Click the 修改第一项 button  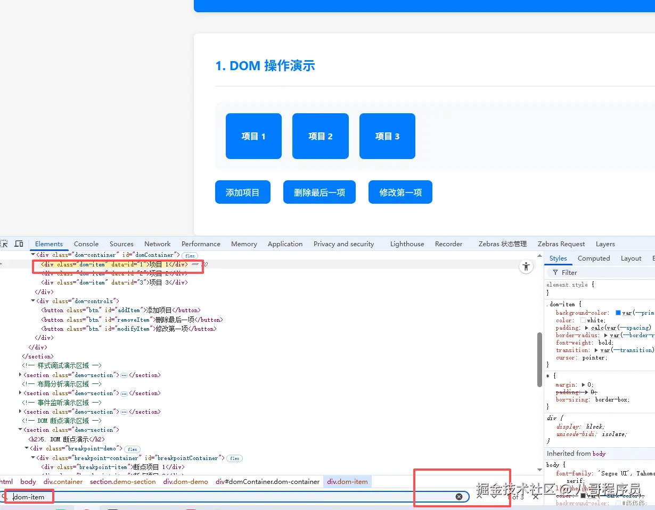point(400,192)
